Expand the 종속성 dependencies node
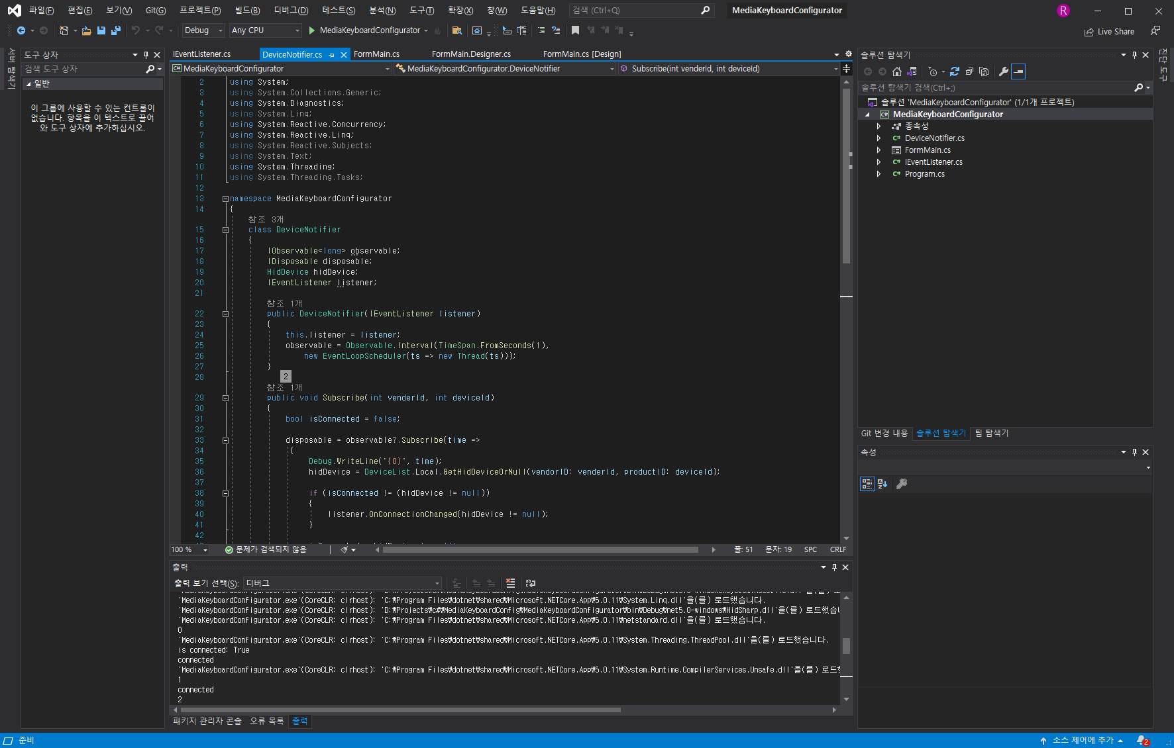 (x=879, y=126)
